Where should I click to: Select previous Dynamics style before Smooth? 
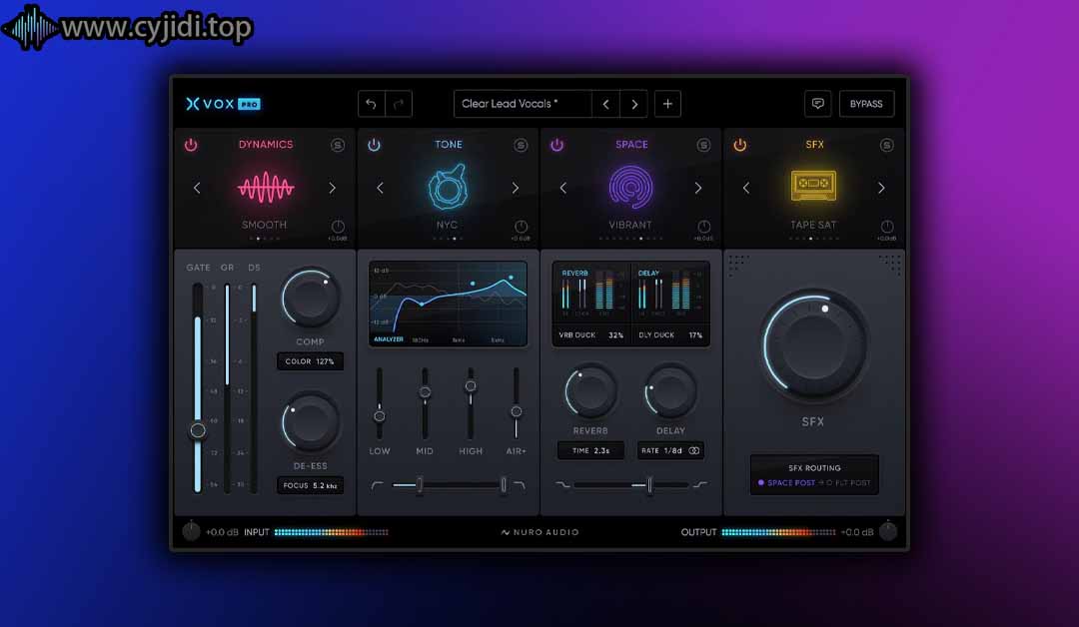pyautogui.click(x=197, y=188)
